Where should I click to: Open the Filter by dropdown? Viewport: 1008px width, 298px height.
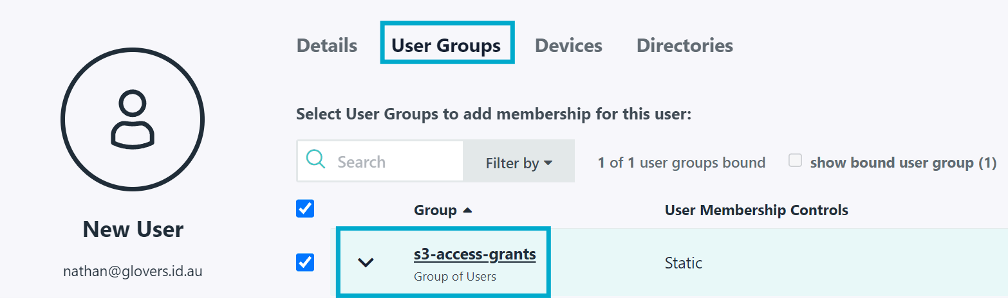click(x=518, y=162)
